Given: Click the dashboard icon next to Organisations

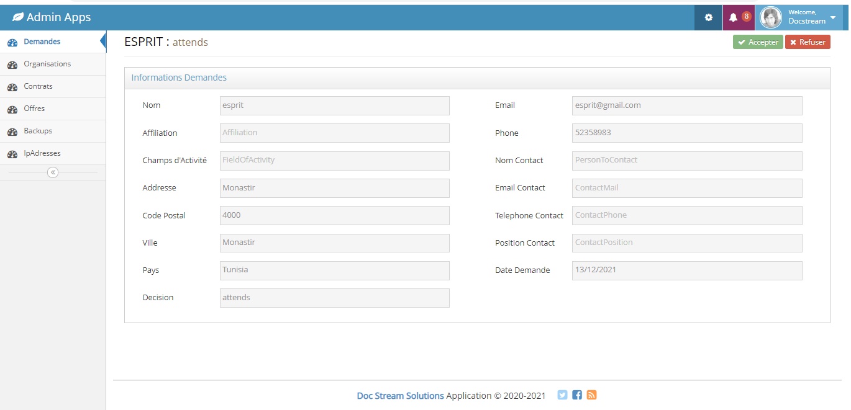Looking at the screenshot, I should (x=12, y=65).
